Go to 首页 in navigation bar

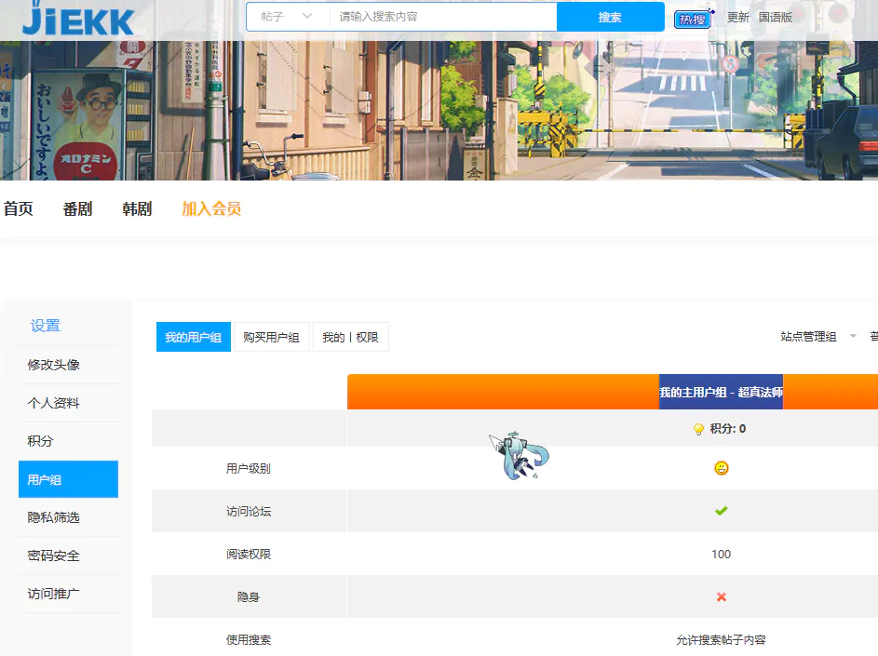19,208
